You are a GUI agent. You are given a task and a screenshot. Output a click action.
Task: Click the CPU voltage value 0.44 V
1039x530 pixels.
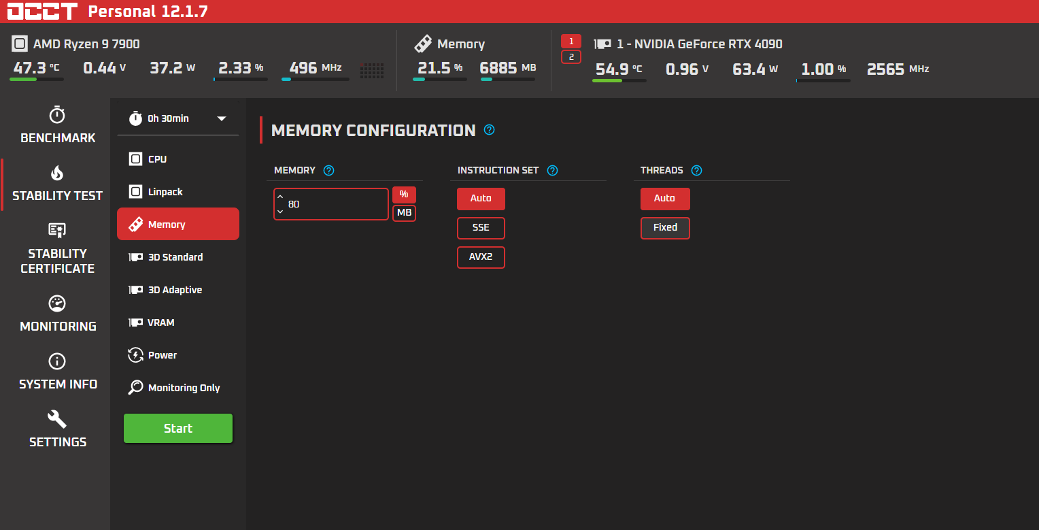pyautogui.click(x=105, y=68)
